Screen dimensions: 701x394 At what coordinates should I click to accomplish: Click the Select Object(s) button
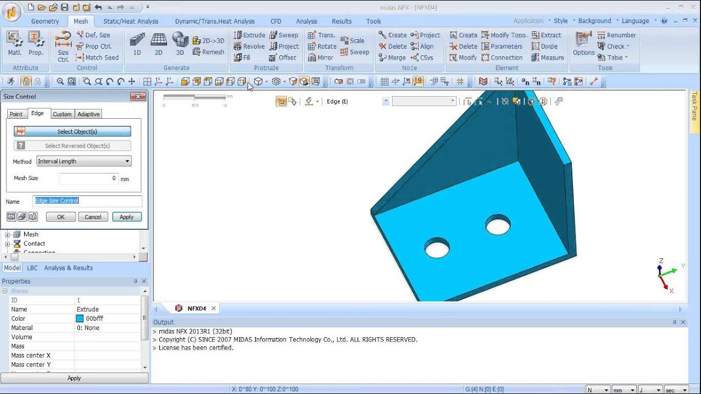click(x=72, y=131)
